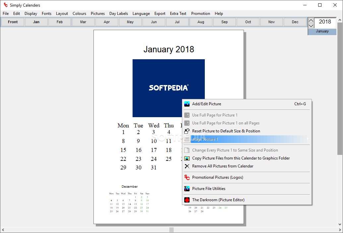Click the scroll left arrow at bottom

coord(3,230)
